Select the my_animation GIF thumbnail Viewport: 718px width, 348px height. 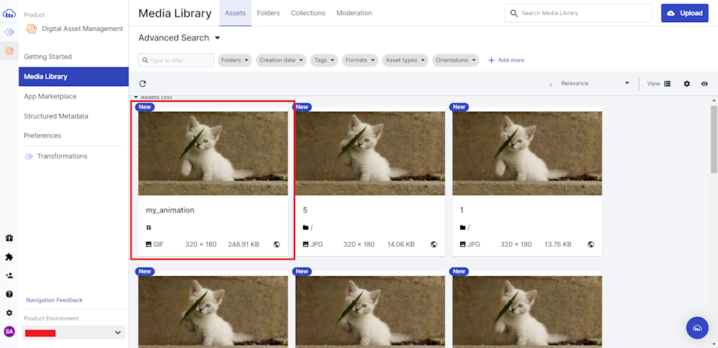pyautogui.click(x=213, y=153)
